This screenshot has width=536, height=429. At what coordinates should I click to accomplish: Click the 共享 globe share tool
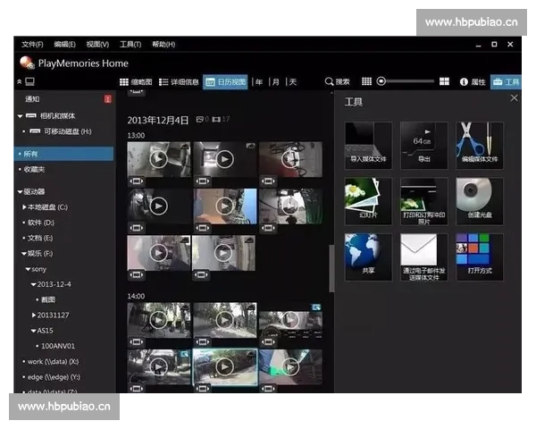click(x=368, y=257)
